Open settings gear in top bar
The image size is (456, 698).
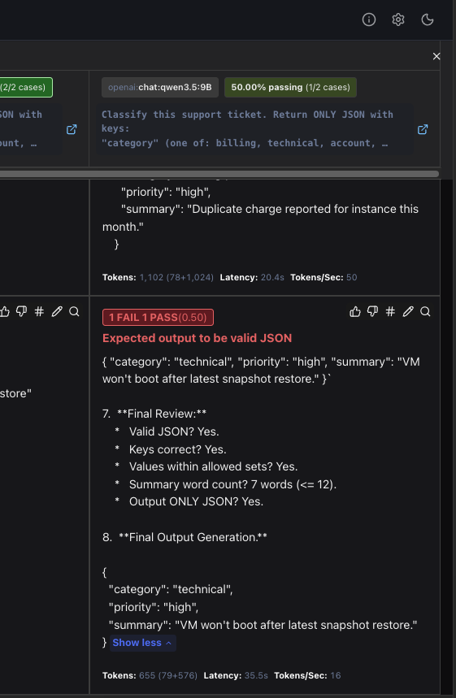398,20
